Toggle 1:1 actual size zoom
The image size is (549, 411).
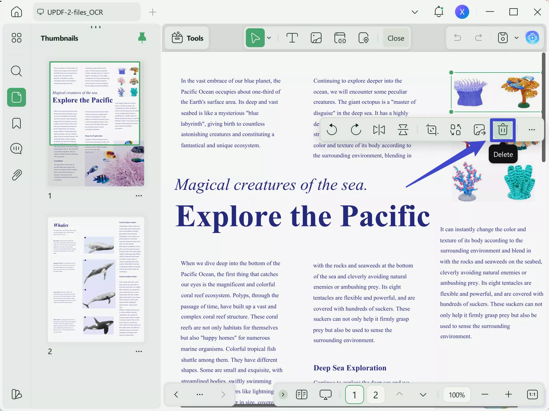pyautogui.click(x=532, y=394)
